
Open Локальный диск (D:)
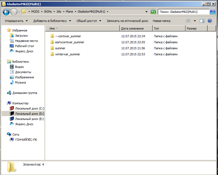[x=30, y=114]
